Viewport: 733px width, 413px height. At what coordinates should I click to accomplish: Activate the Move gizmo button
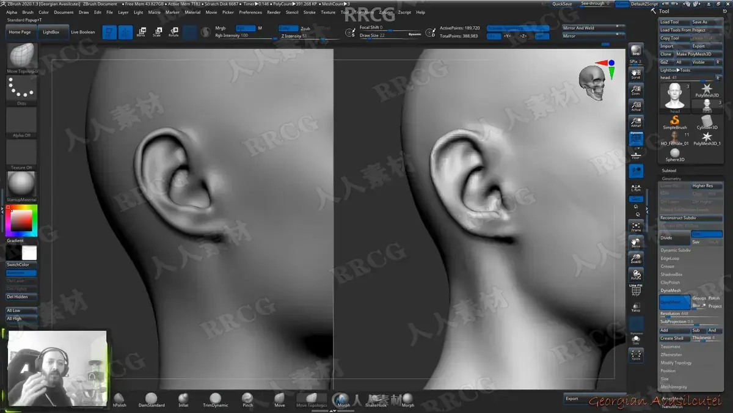tap(141, 32)
